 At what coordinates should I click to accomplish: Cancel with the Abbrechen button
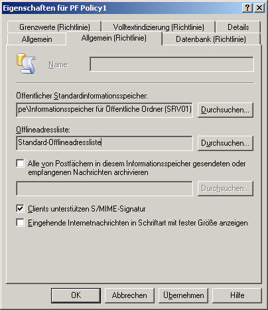pos(129,295)
